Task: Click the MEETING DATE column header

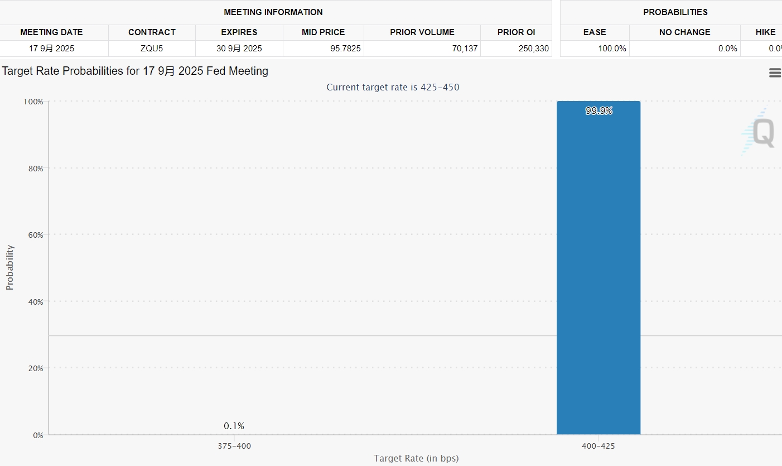Action: [51, 32]
